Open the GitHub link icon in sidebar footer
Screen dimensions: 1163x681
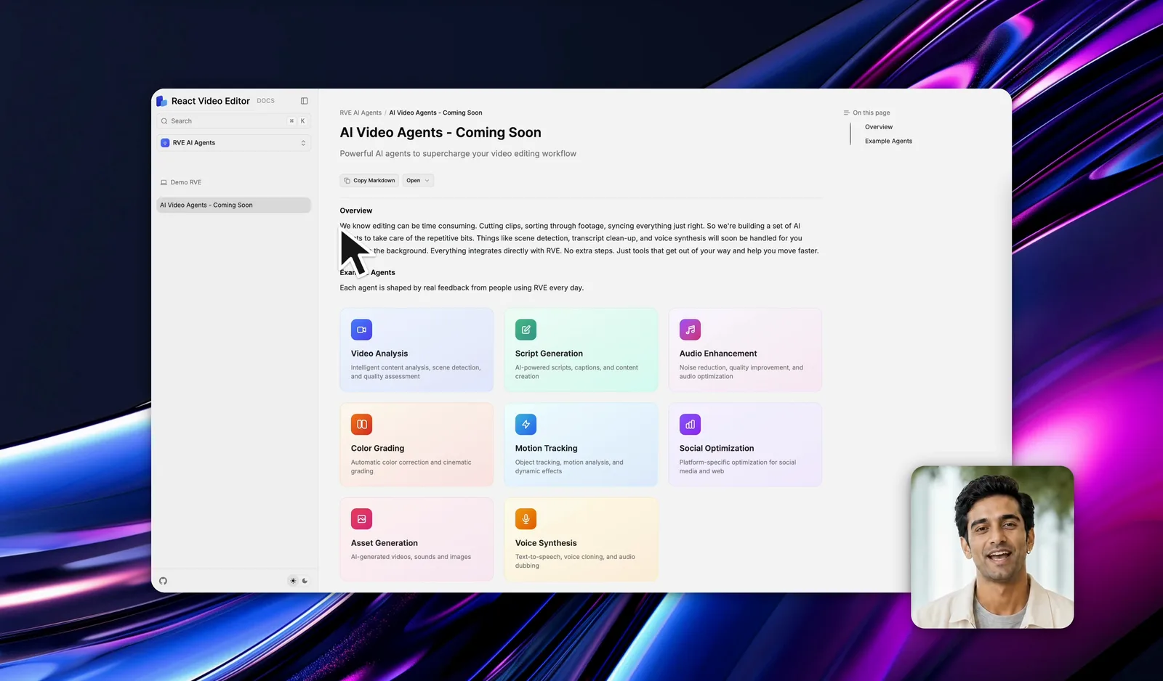click(163, 581)
